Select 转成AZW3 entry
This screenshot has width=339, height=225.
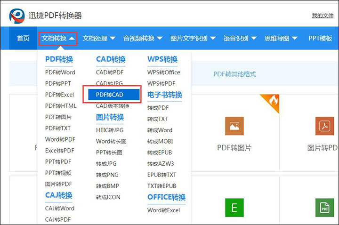tap(161, 164)
